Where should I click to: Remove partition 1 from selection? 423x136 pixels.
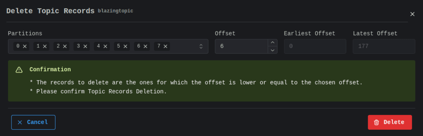coord(45,46)
